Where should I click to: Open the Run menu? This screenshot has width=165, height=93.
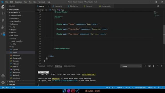[35, 2]
